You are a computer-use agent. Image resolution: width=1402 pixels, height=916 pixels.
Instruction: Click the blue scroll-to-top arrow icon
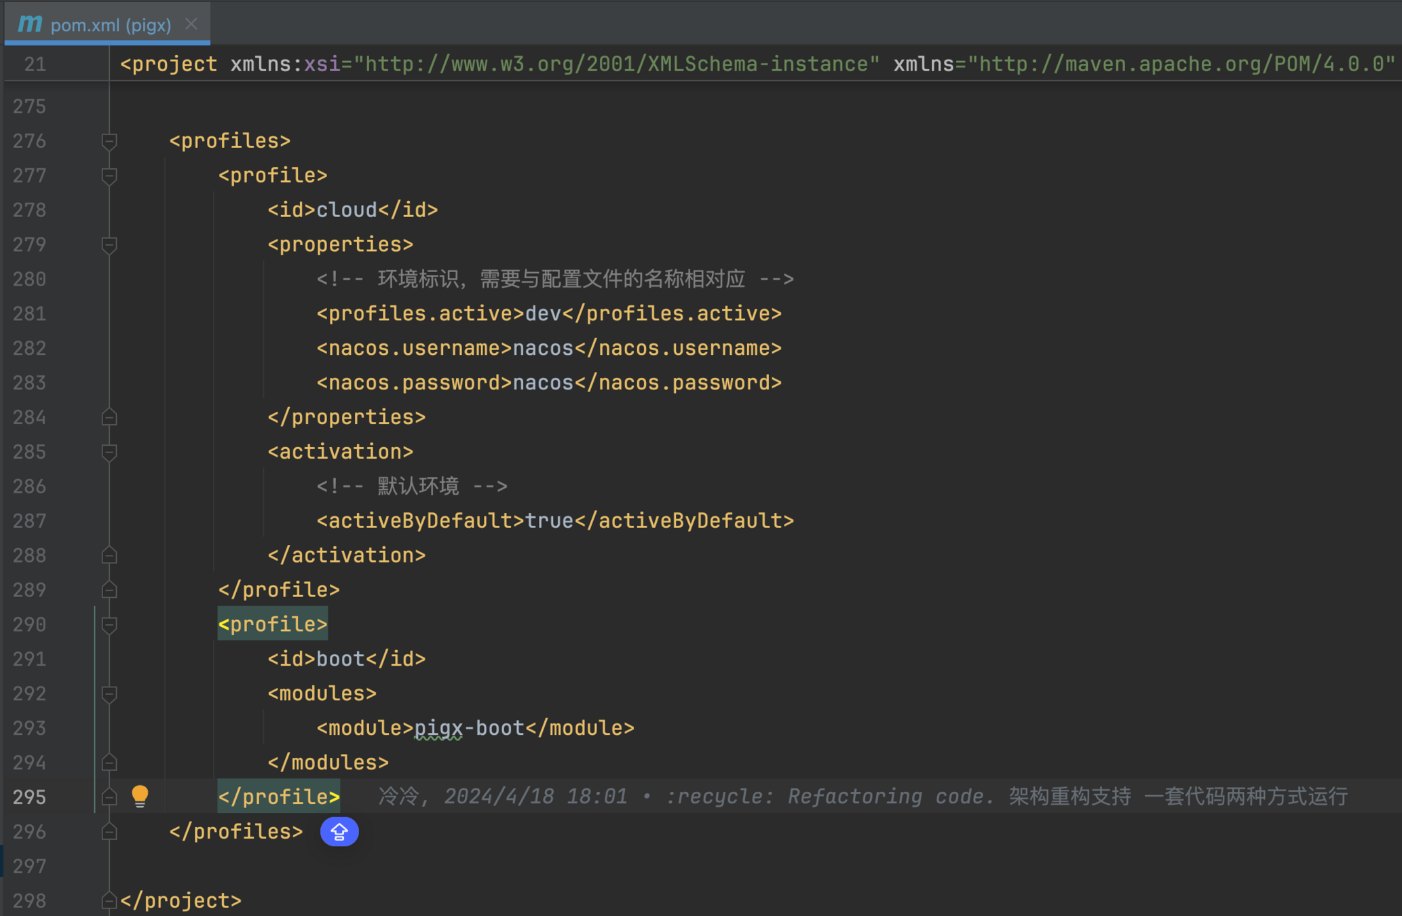point(339,831)
